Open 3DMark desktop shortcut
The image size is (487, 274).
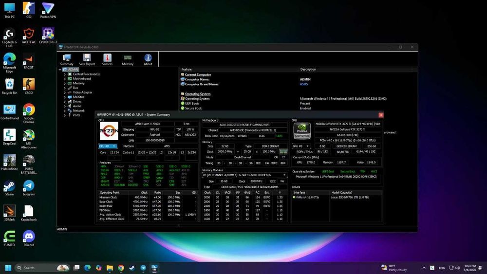pyautogui.click(x=9, y=213)
